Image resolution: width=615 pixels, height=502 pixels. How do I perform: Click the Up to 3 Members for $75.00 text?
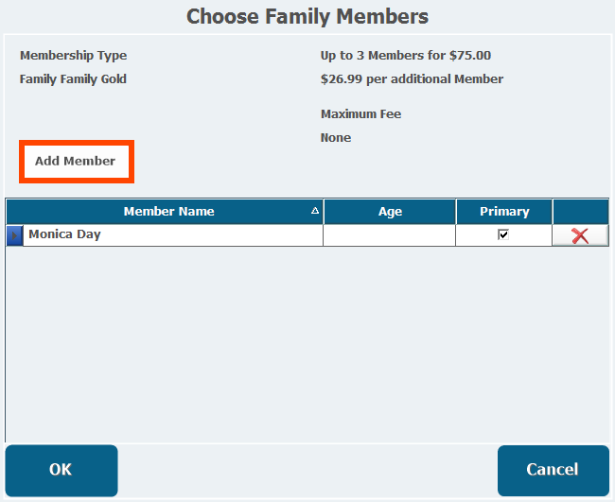click(406, 56)
